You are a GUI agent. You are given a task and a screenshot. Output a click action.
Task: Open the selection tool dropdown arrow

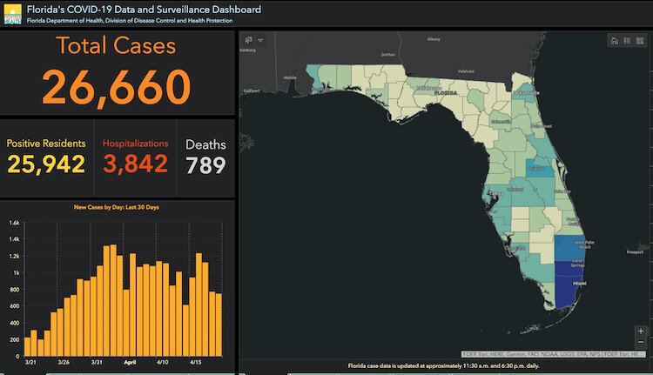tap(260, 39)
